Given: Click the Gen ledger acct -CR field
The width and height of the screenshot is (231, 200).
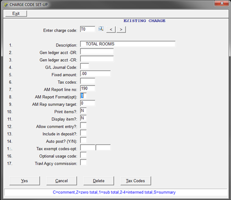Looking at the screenshot, I should pyautogui.click(x=97, y=59).
